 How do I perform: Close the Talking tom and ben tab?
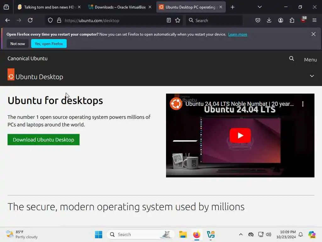tap(79, 7)
